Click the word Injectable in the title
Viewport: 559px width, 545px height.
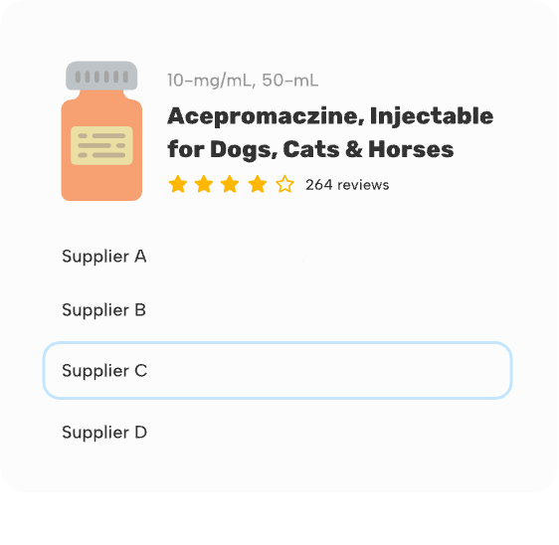tap(432, 117)
